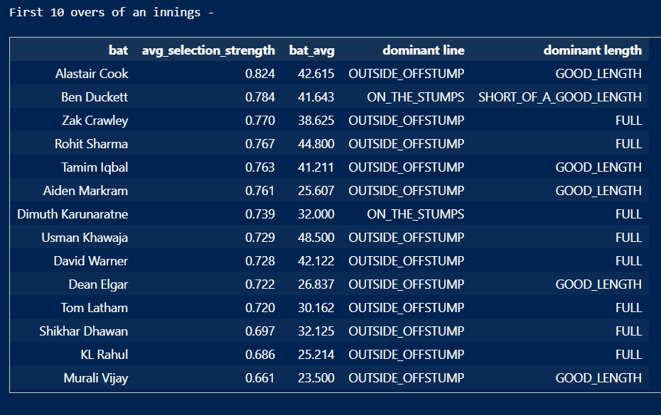Select the Tamim Iqbal name cell

point(95,167)
